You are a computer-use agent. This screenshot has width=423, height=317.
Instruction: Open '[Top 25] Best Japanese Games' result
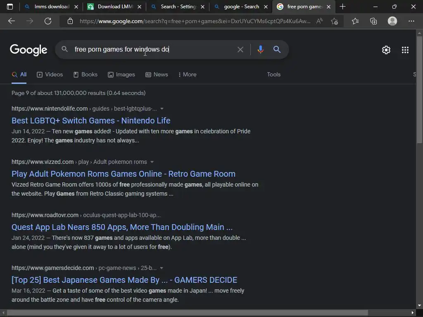point(124,280)
